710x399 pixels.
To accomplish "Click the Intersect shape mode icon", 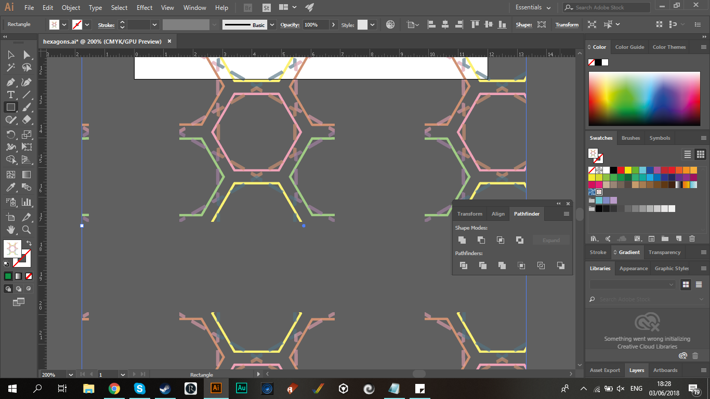I will click(x=501, y=240).
